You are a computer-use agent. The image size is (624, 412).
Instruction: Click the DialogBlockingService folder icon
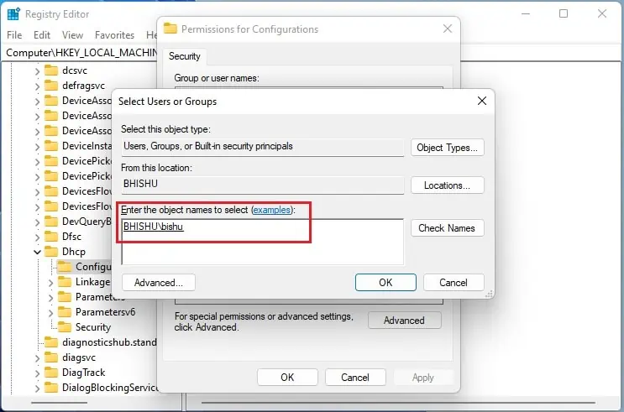point(51,388)
